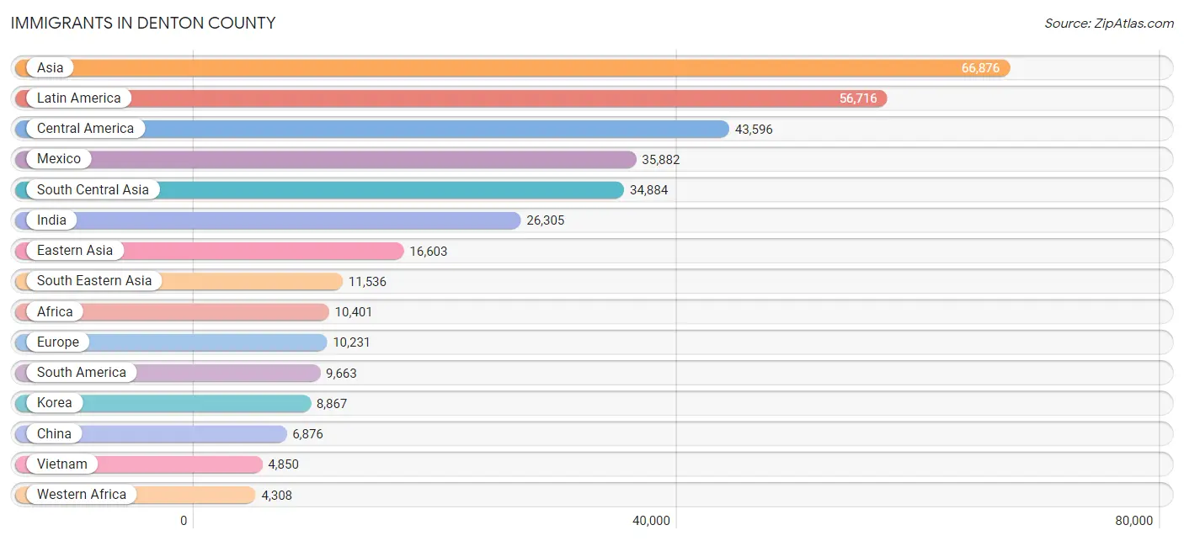Click the 56,716 value on Latin America bar
Screen dimensions: 1184x541
[858, 98]
